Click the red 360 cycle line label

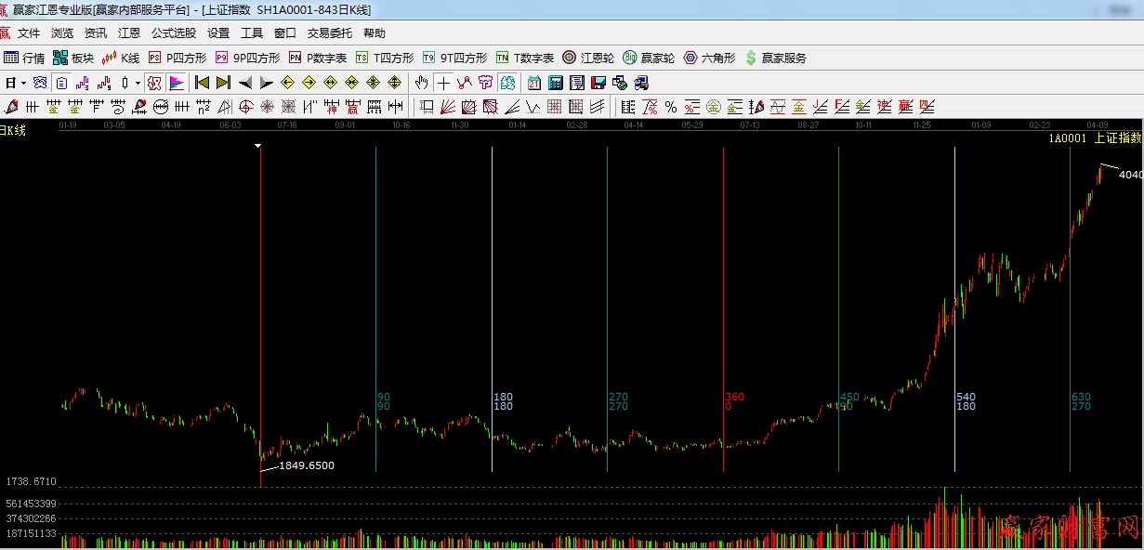tap(733, 398)
